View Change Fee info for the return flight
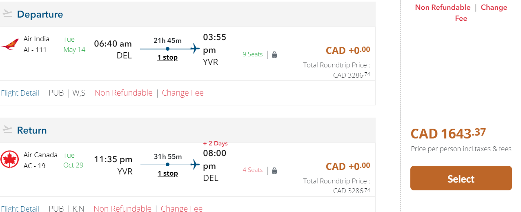The height and width of the screenshot is (212, 521). click(181, 209)
